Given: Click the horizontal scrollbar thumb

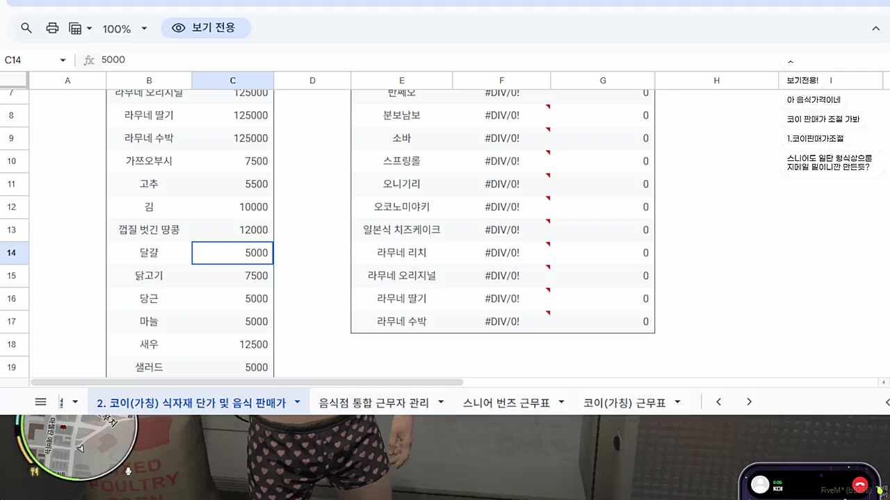Looking at the screenshot, I should click(247, 382).
